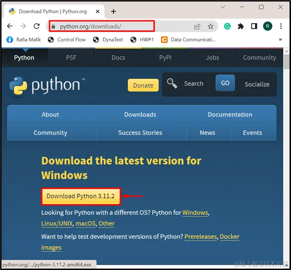Follow the Docker images link
This screenshot has width=291, height=270.
pyautogui.click(x=230, y=237)
